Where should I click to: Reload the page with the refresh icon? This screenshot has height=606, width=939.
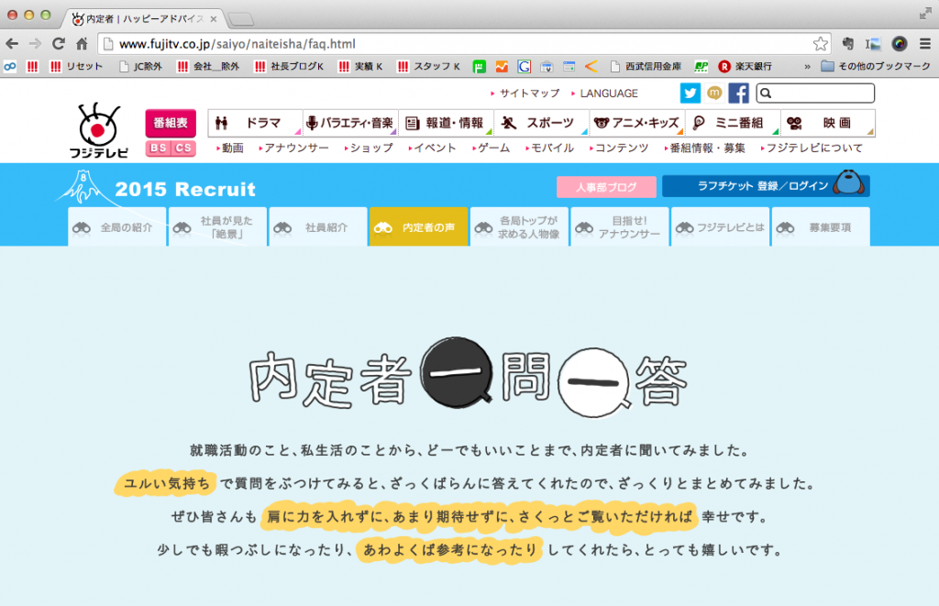coord(59,43)
